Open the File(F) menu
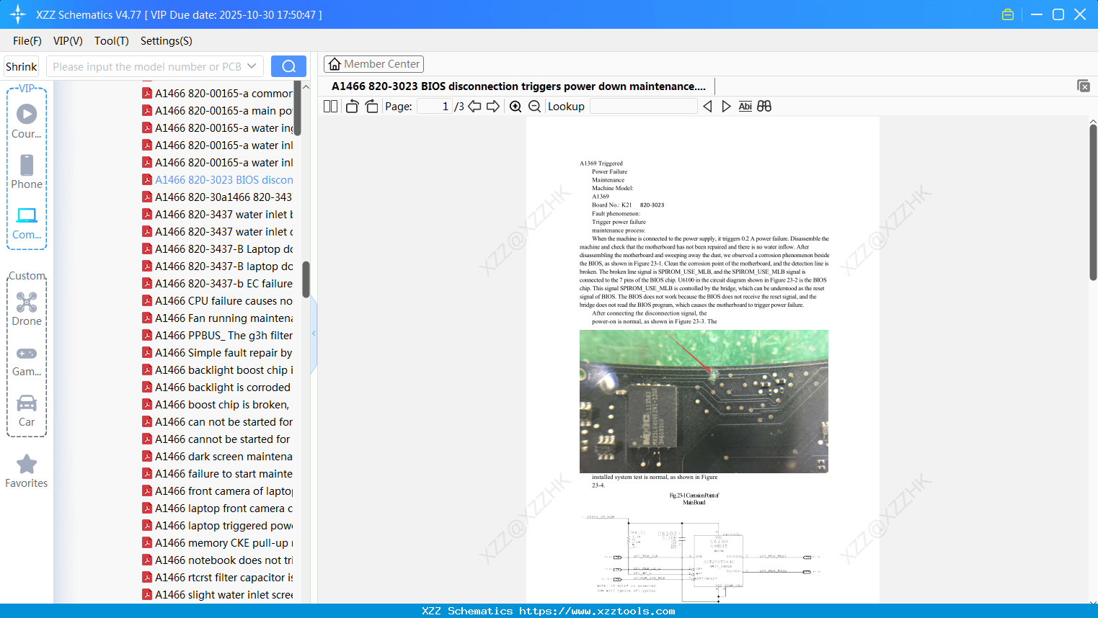Screen dimensions: 1098x618 pyautogui.click(x=27, y=41)
